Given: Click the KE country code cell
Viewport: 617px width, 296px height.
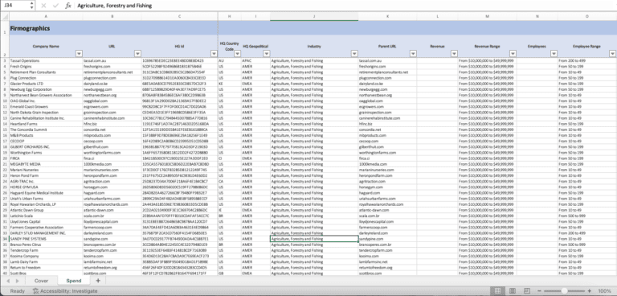Looking at the screenshot, I should pos(230,84).
